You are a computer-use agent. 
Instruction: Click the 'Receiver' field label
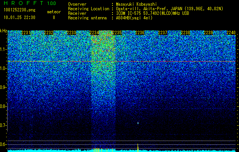pos(77,13)
